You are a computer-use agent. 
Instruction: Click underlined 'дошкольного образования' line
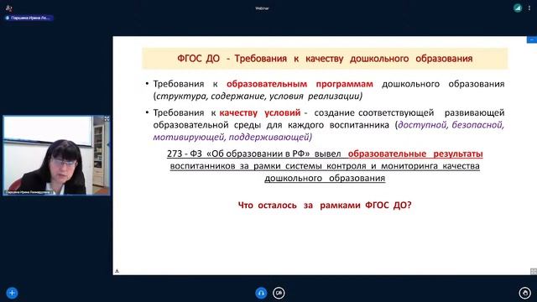point(325,179)
